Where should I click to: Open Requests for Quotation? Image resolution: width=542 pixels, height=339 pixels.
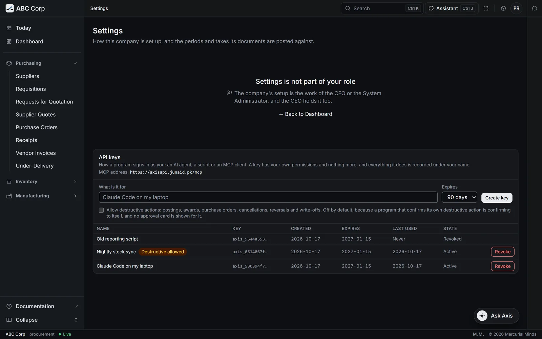click(x=44, y=102)
